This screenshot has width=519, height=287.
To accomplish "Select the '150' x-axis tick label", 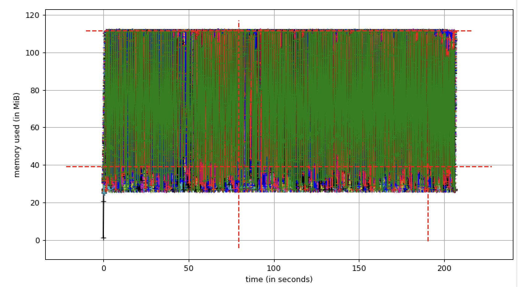I will 358,268.
